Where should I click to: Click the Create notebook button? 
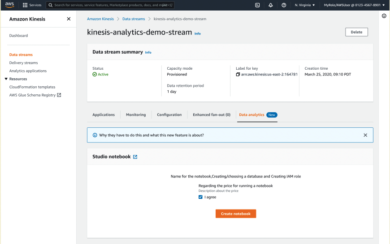235,214
